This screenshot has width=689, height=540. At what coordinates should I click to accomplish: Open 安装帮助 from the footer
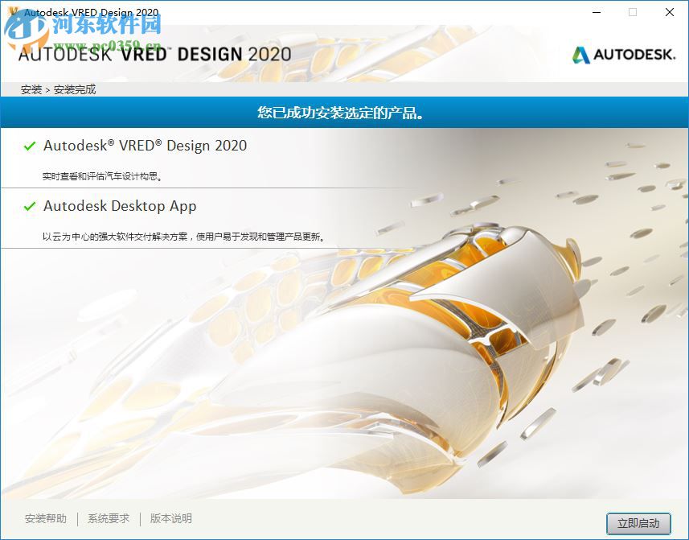click(x=45, y=519)
